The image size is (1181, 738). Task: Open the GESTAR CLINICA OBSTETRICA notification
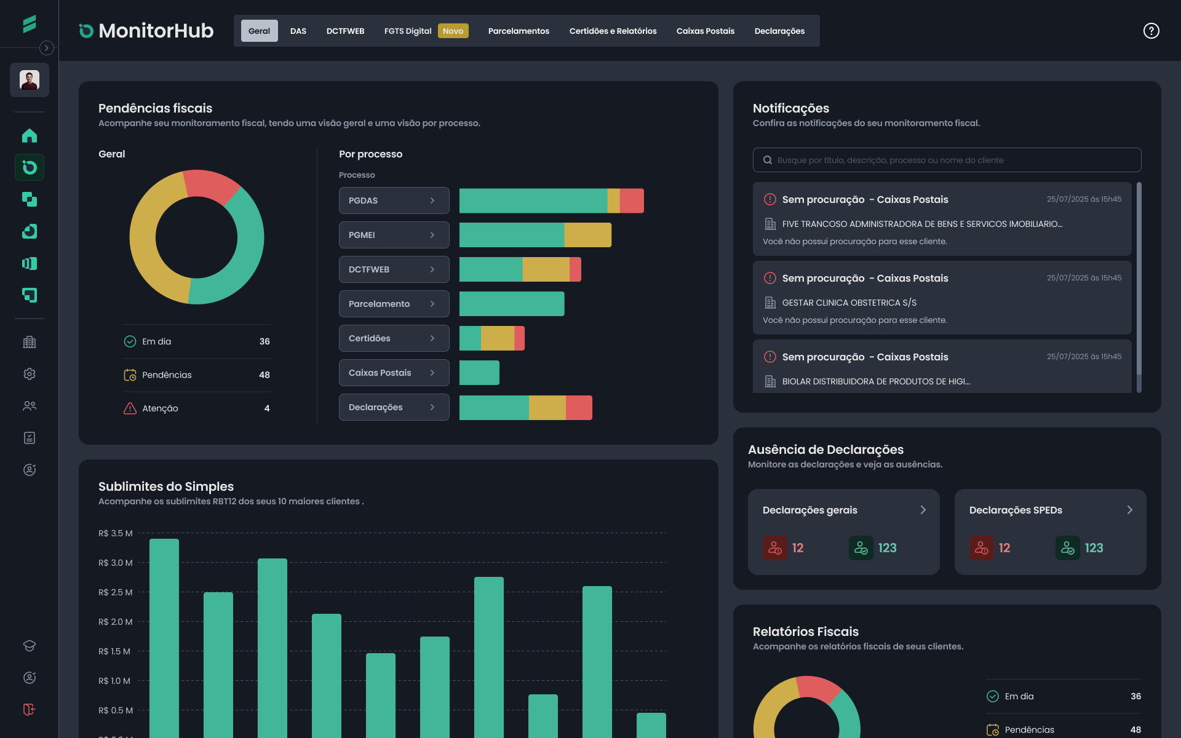pyautogui.click(x=941, y=298)
